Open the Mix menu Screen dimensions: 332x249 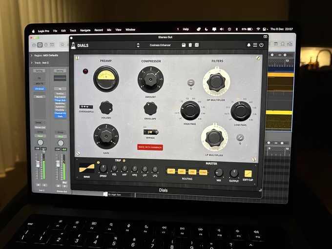tap(109, 30)
